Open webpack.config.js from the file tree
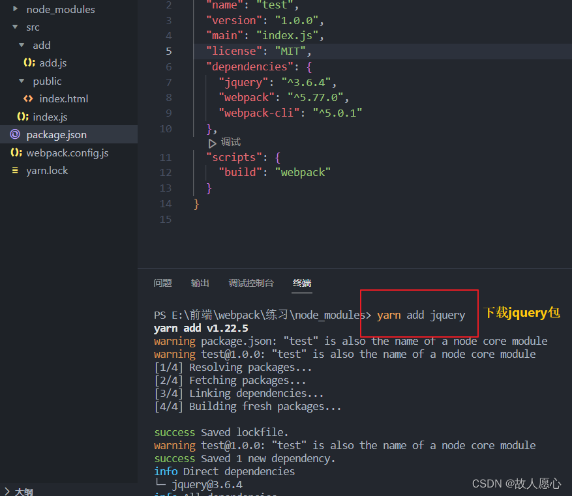The image size is (572, 496). (67, 153)
